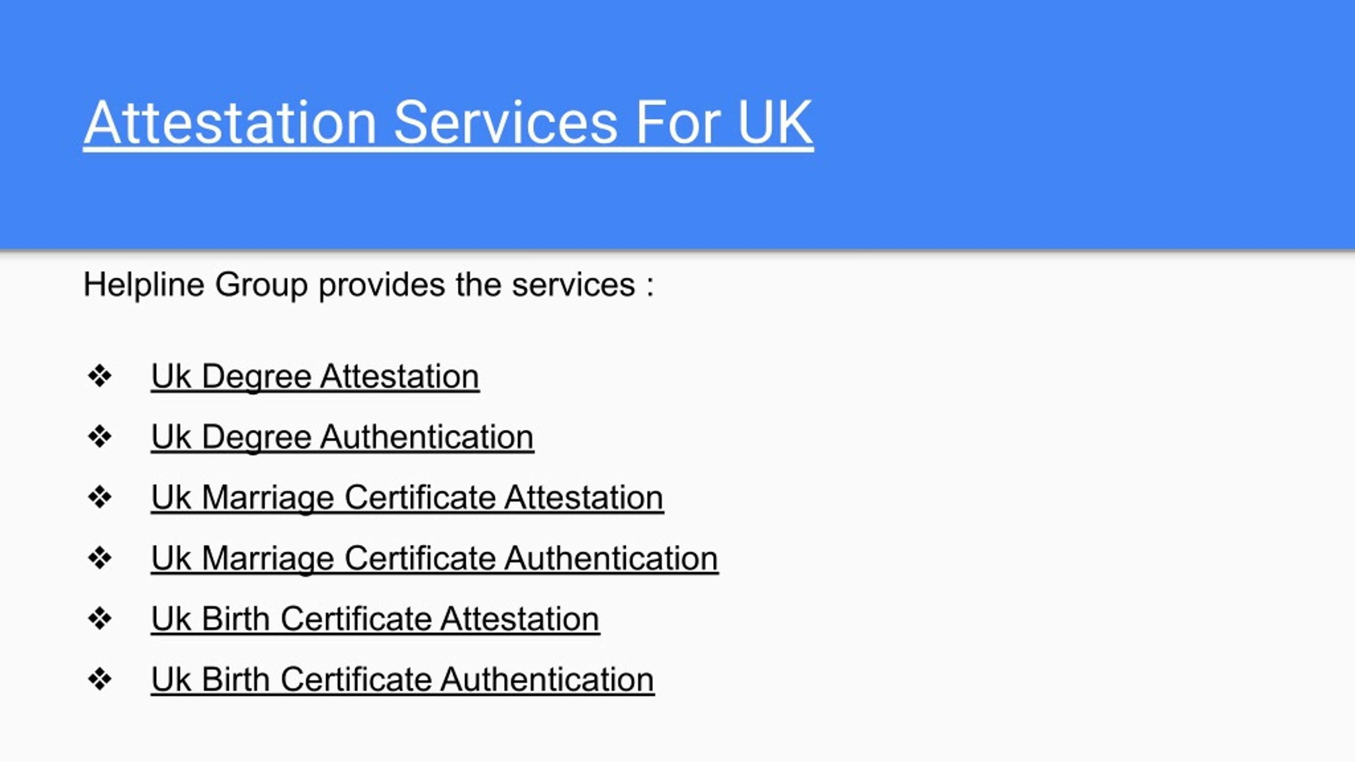1355x762 pixels.
Task: Open Uk Marriage Certificate Attestation link
Action: [407, 498]
